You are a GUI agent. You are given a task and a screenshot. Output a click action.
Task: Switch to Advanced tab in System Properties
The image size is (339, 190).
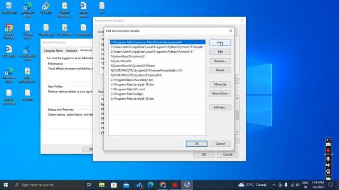coord(86,50)
